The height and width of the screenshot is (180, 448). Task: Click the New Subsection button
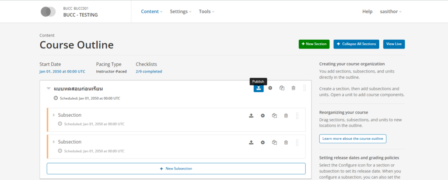point(176,169)
